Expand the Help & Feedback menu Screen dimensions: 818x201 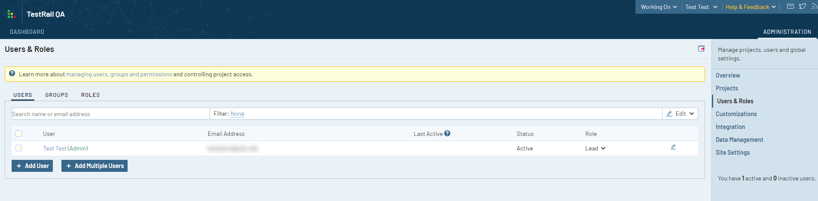click(x=751, y=7)
